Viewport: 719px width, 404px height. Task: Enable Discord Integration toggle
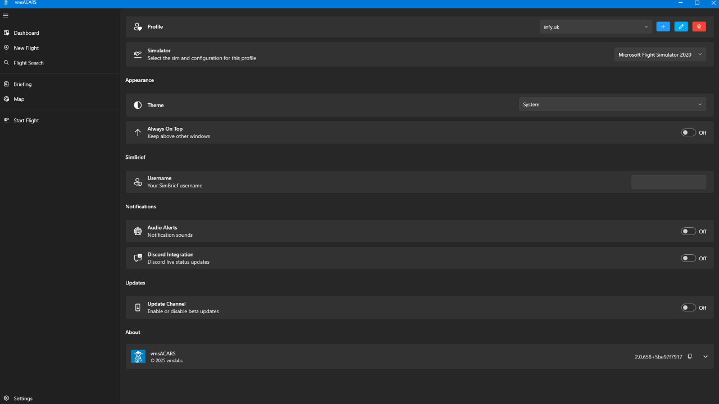click(688, 258)
